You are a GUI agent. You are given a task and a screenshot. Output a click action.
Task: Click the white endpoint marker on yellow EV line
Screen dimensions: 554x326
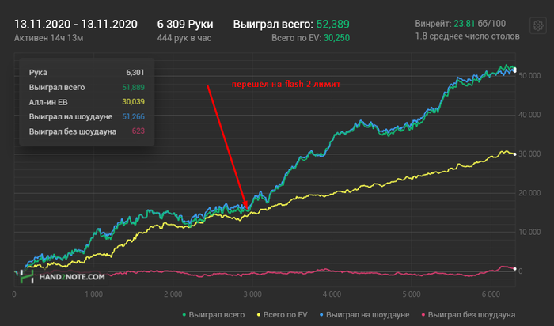click(x=514, y=154)
